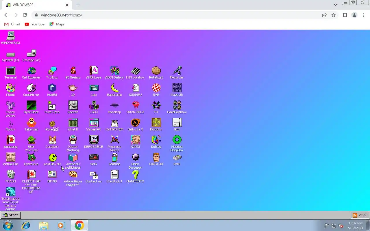The image size is (370, 231).
Task: Select the Corglitch corgi icon
Action: (52, 142)
